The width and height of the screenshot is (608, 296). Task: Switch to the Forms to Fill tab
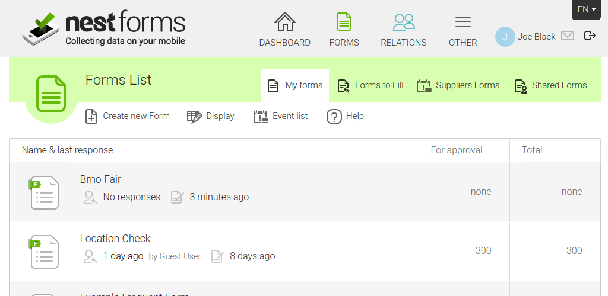click(x=370, y=85)
